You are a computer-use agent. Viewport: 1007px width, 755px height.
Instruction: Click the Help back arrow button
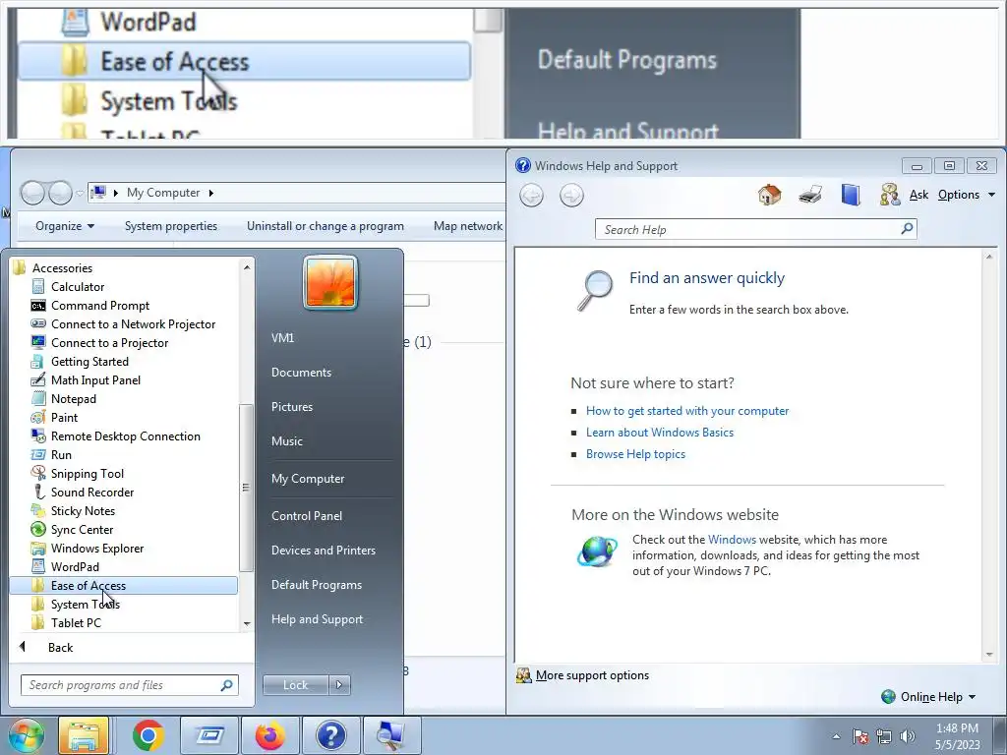tap(532, 196)
